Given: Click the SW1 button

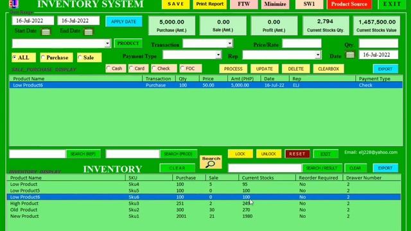Looking at the screenshot, I should pyautogui.click(x=309, y=4).
